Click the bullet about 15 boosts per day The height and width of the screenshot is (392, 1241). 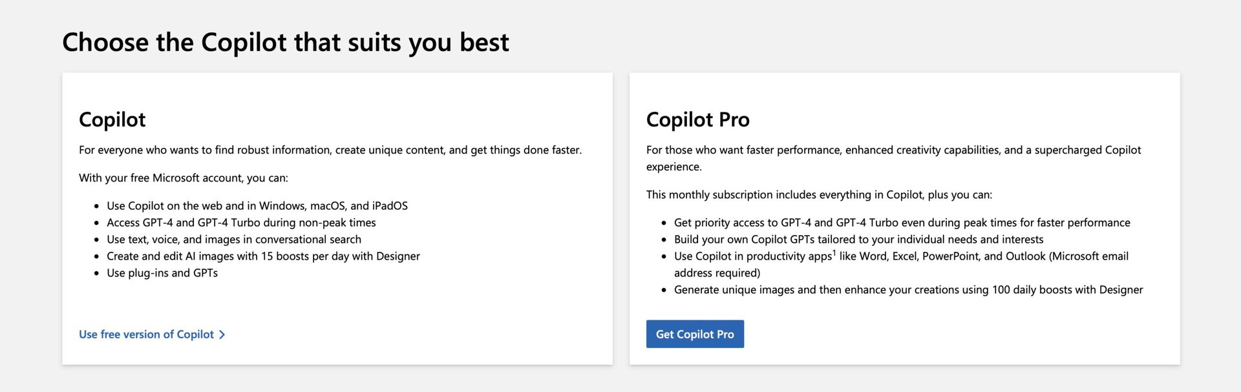pyautogui.click(x=263, y=256)
